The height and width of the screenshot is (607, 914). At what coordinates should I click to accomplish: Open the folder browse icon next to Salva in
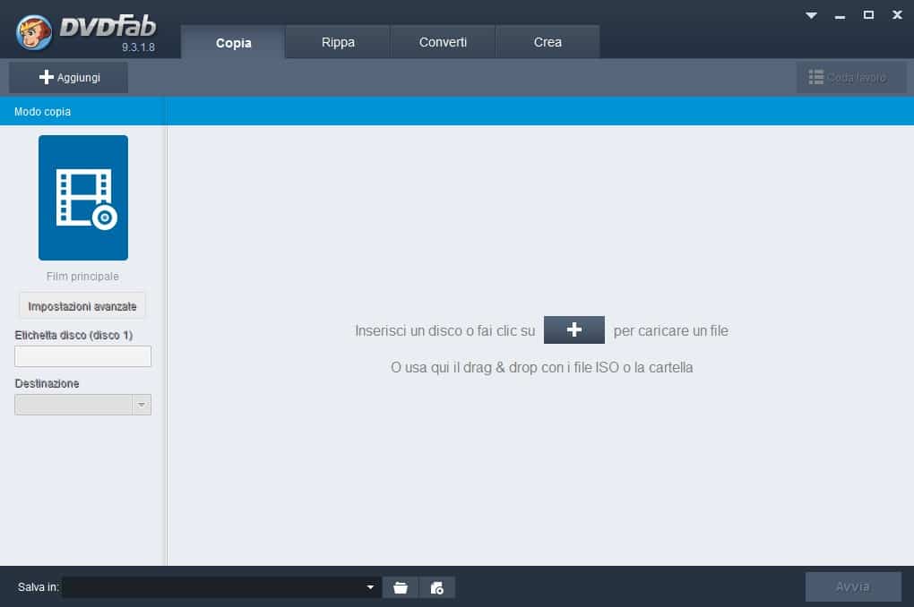pos(401,587)
